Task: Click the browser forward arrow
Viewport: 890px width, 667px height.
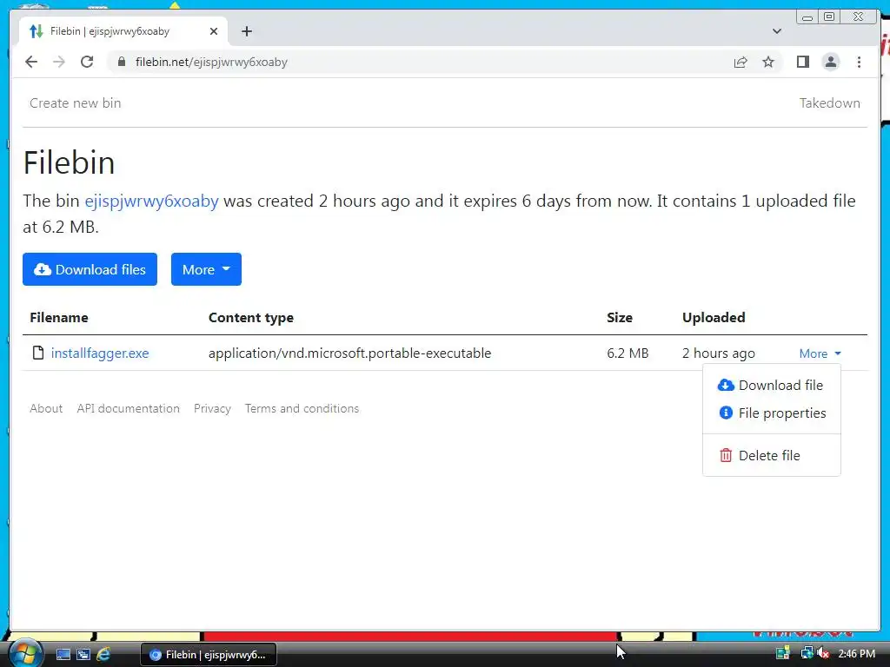Action: (59, 62)
